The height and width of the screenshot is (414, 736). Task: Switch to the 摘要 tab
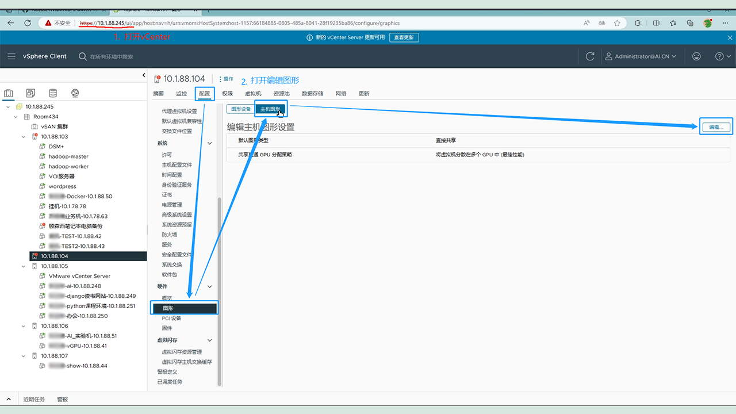(x=159, y=94)
